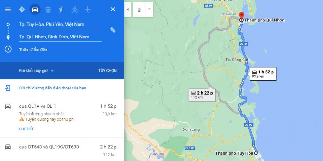Swap origin and destination points
The width and height of the screenshot is (323, 161).
113,30
